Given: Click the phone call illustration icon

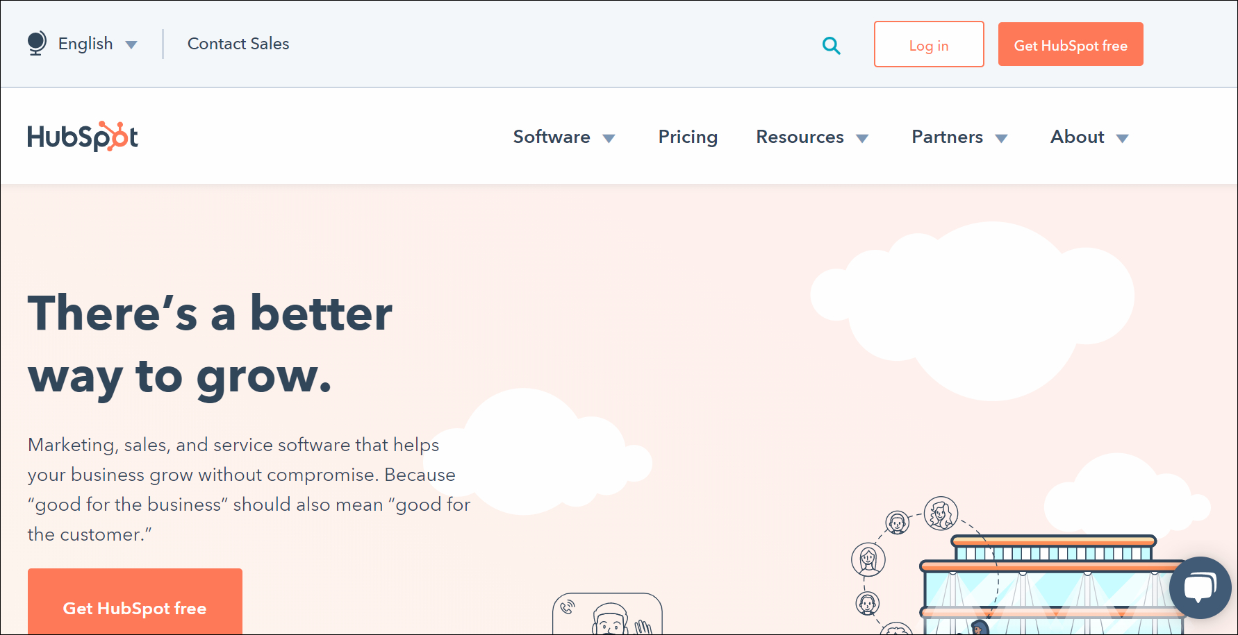Looking at the screenshot, I should 568,607.
